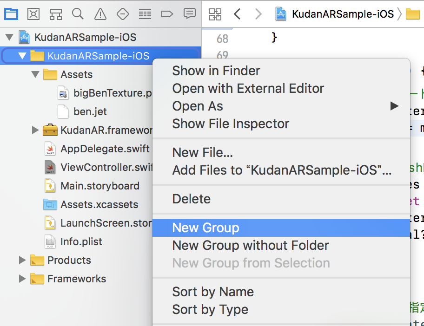Go back with the left chevron

(x=237, y=14)
